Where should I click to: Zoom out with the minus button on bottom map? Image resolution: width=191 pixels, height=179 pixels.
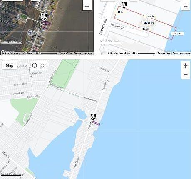click(x=186, y=75)
